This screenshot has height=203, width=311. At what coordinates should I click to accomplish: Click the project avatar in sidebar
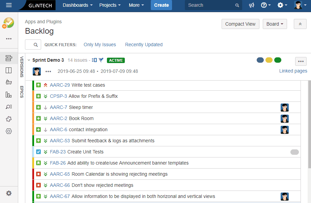click(8, 23)
